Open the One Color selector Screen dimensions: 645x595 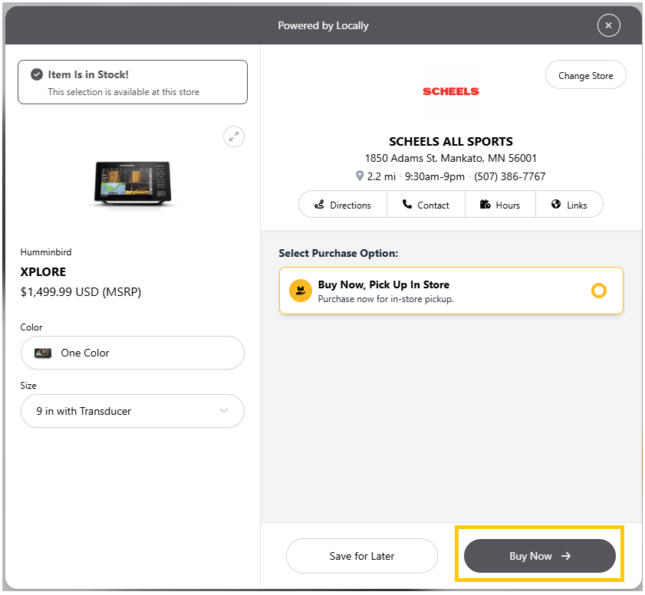click(132, 353)
